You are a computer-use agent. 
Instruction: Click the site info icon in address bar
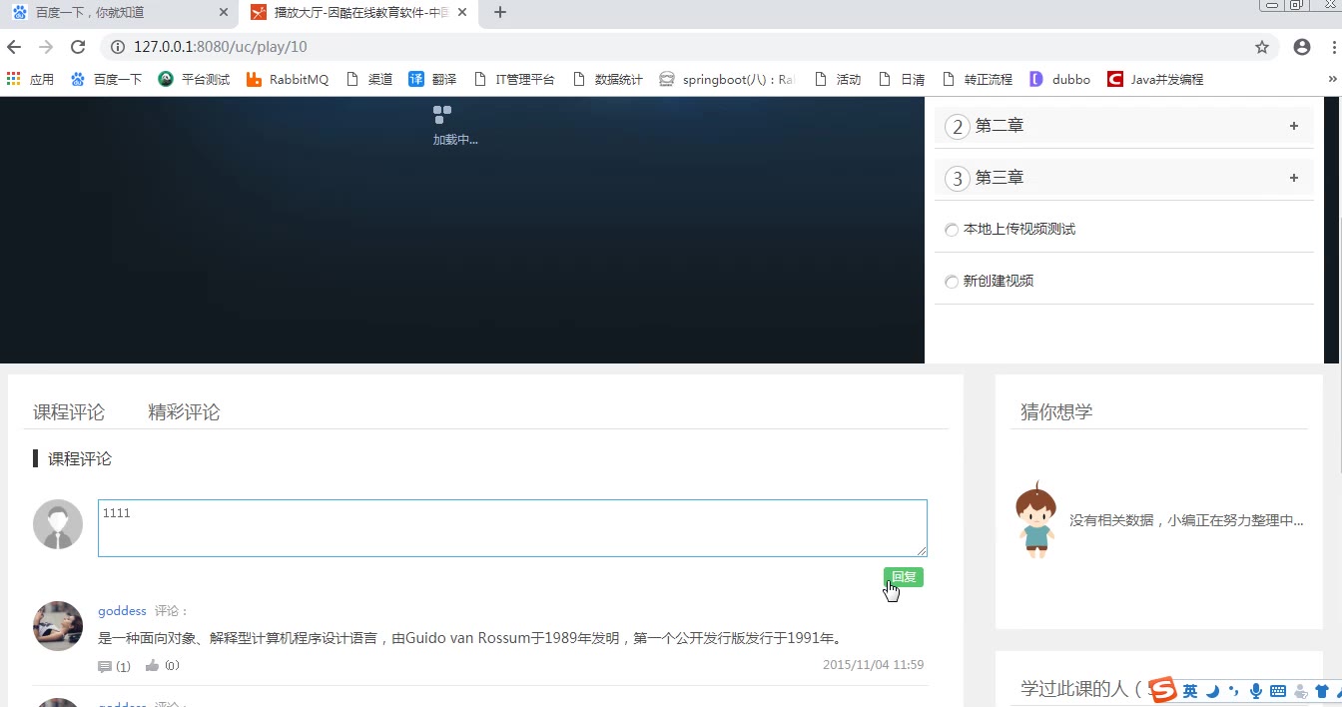pyautogui.click(x=117, y=47)
